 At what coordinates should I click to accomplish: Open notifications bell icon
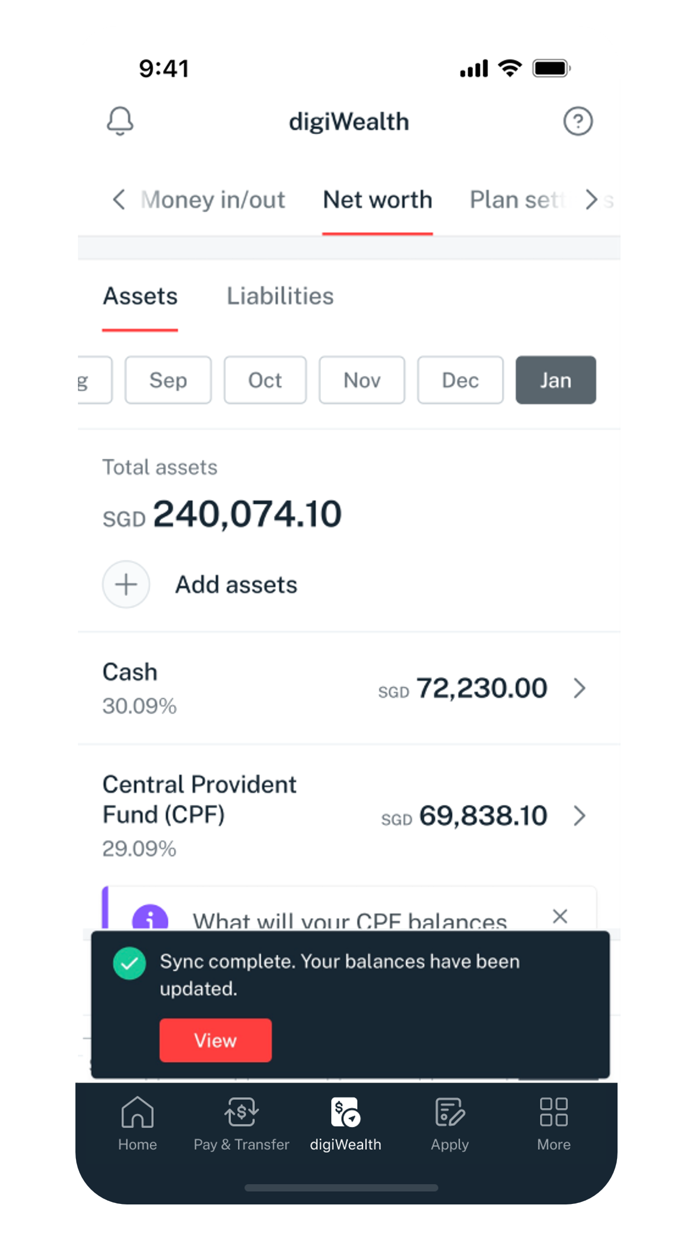click(120, 121)
